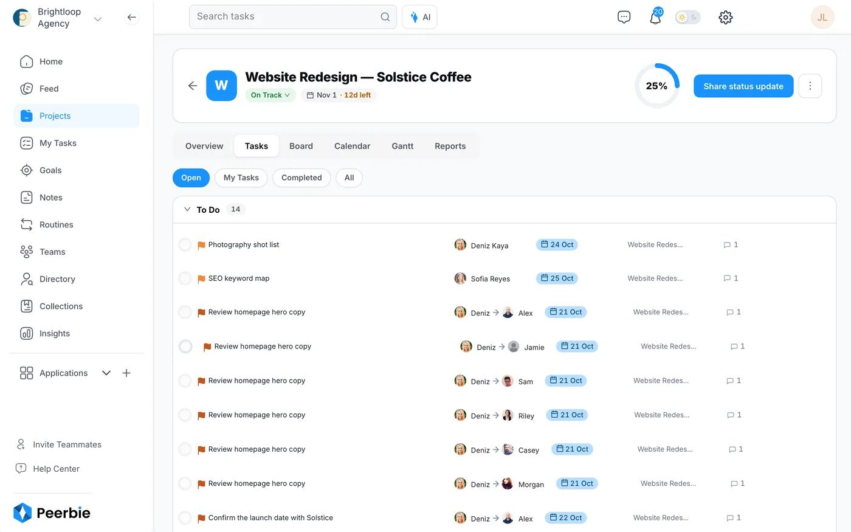Filter by Open tasks
851x532 pixels.
tap(191, 178)
